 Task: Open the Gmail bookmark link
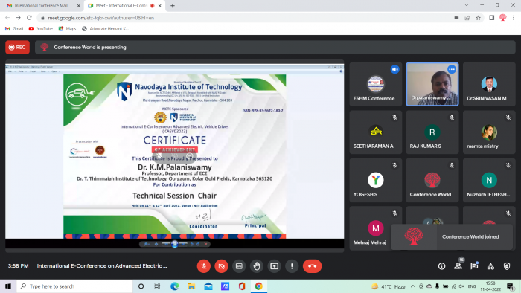click(14, 29)
